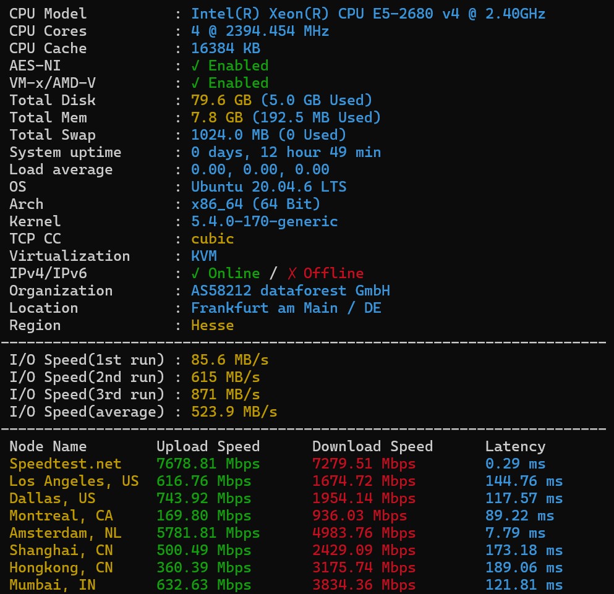Click Speedtest.net upload 7678.81 Mbps
614x594 pixels.
pos(208,464)
